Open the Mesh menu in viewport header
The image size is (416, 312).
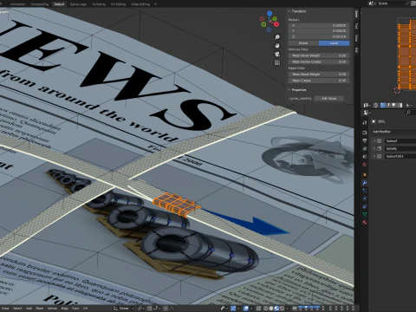[40, 309]
